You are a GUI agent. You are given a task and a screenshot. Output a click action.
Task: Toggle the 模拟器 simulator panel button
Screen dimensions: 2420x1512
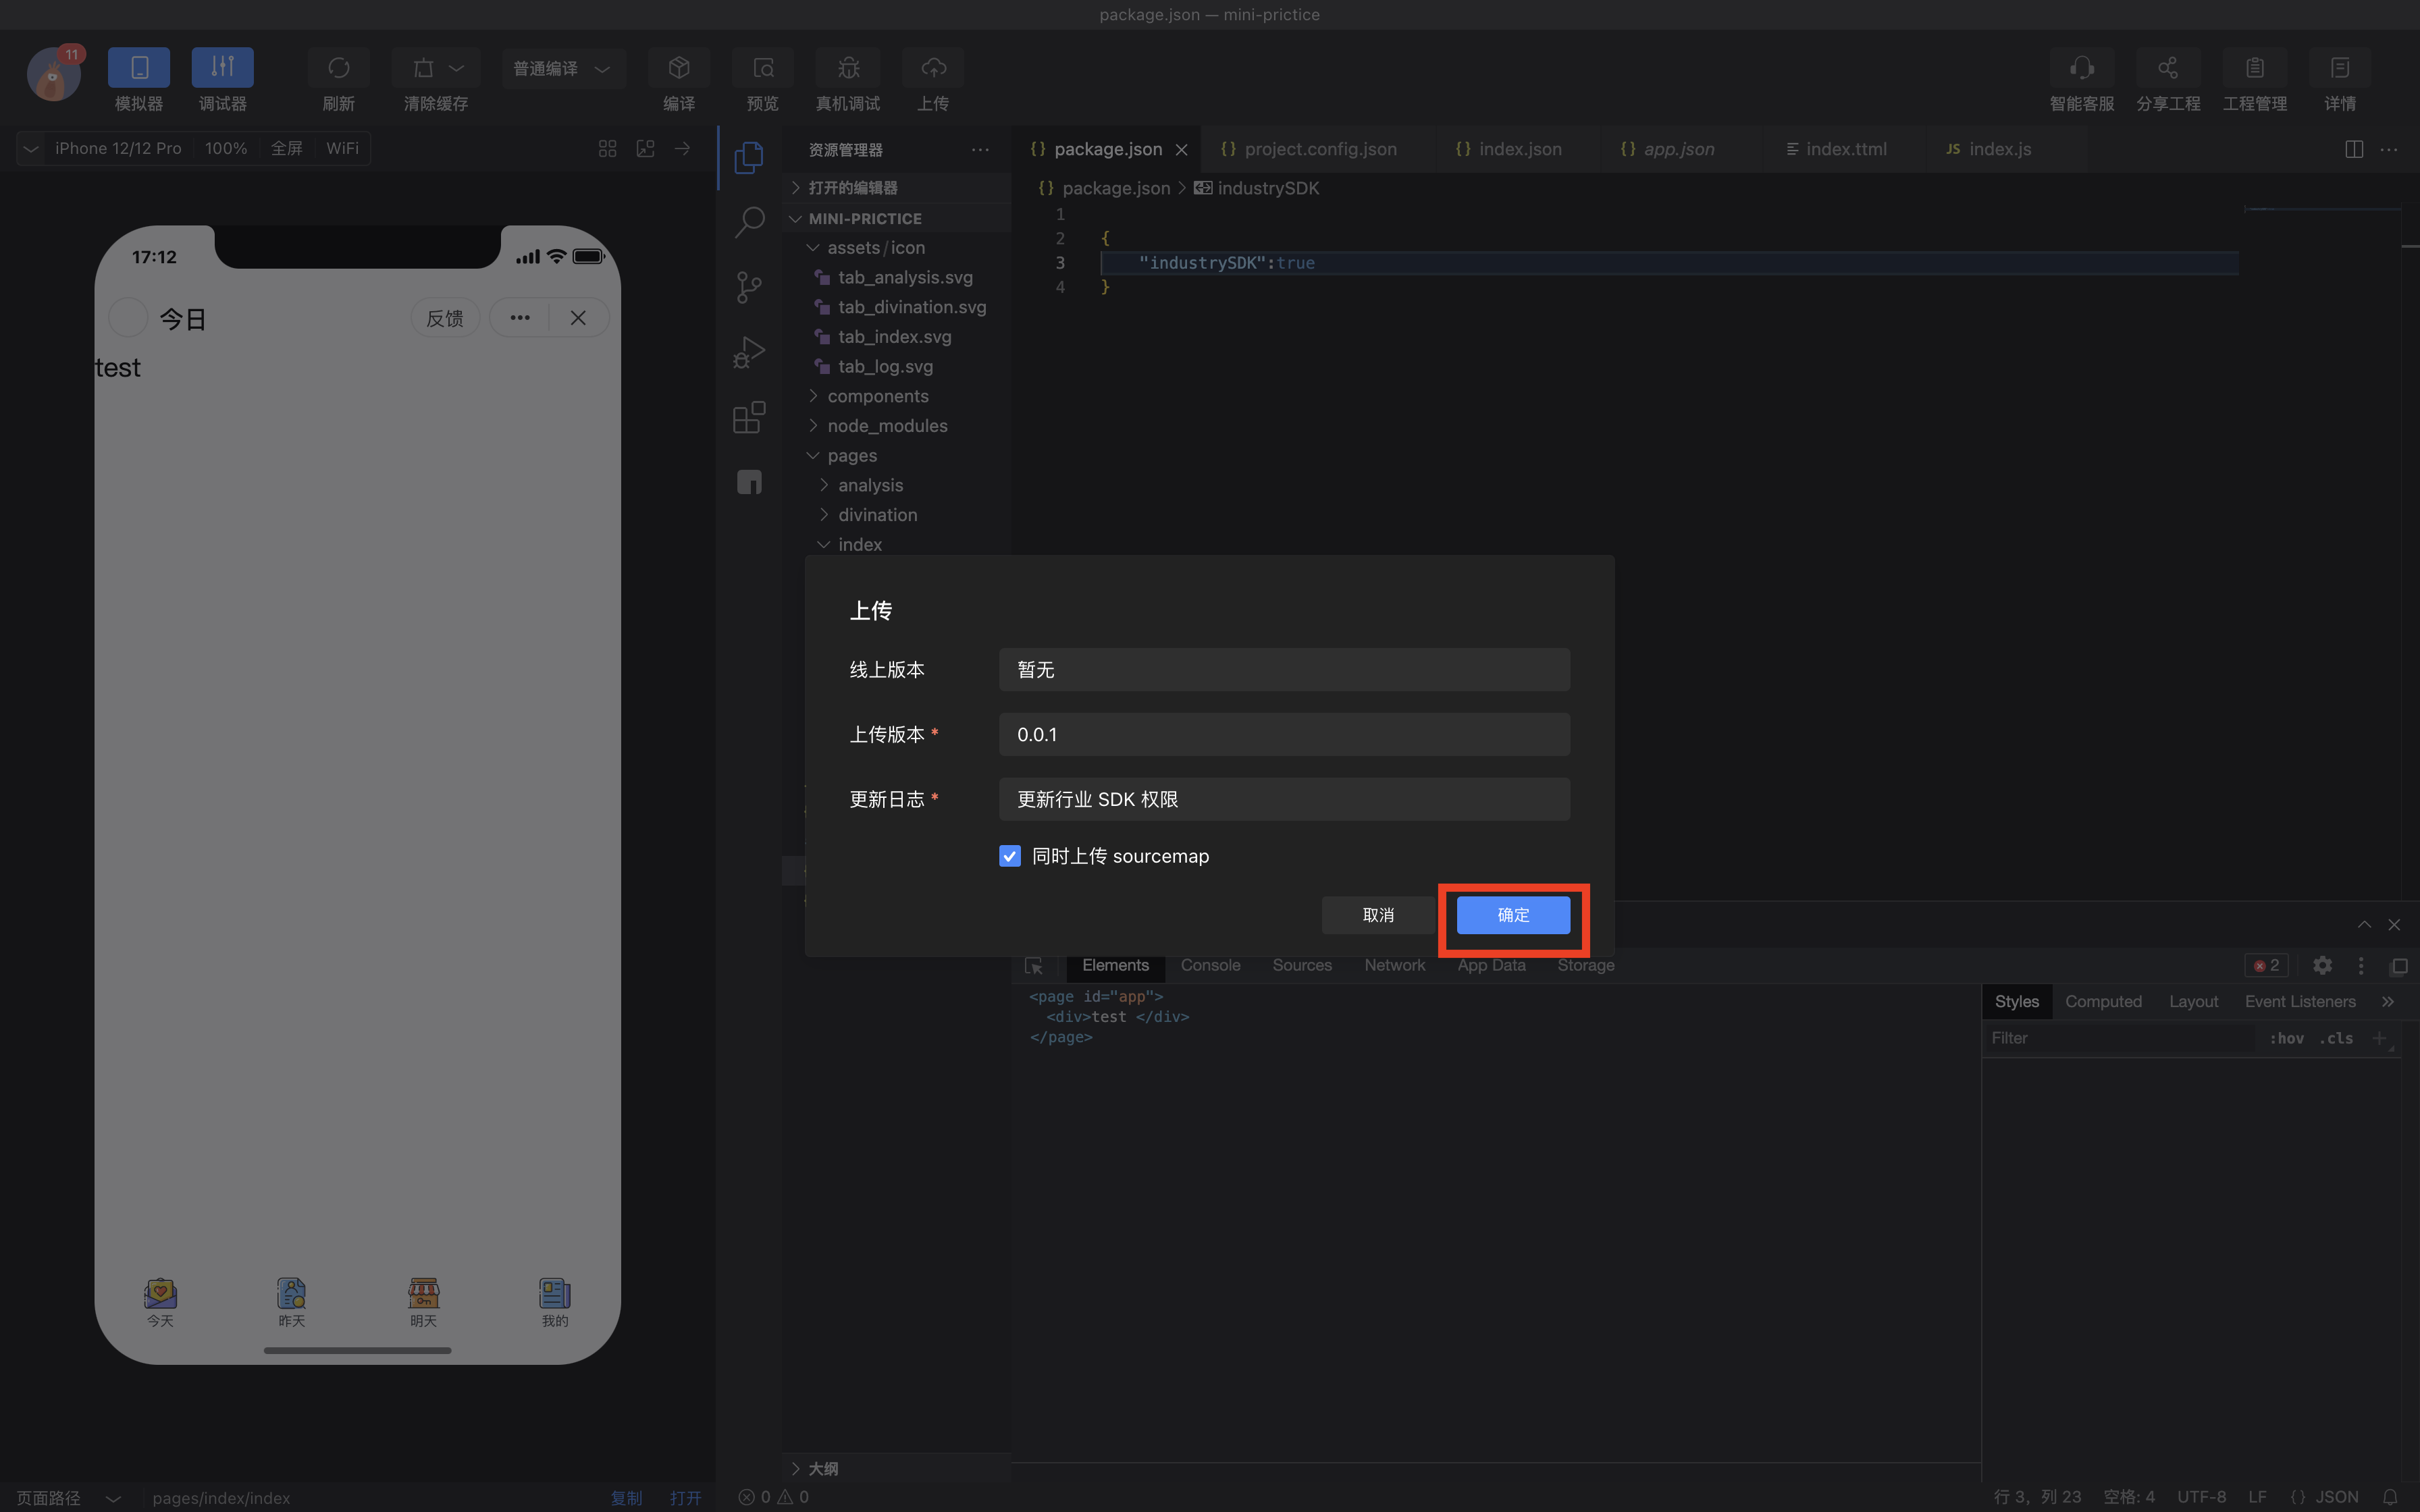(139, 68)
